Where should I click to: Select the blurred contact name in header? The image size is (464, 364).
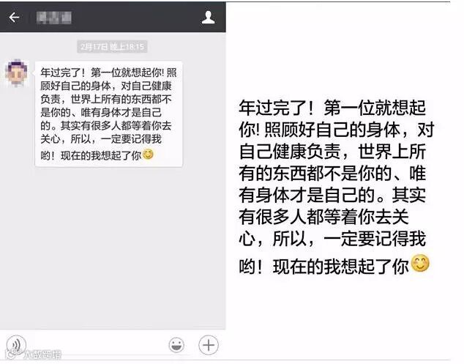point(53,18)
